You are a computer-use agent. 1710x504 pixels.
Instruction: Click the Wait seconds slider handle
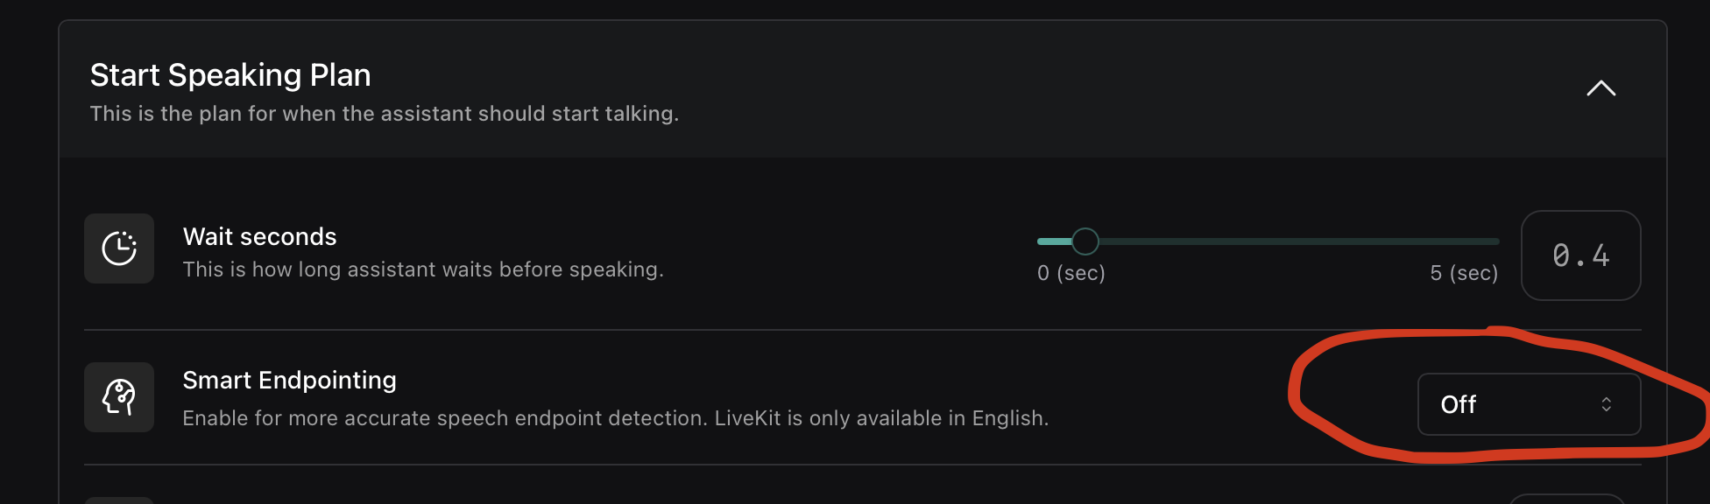(1085, 241)
